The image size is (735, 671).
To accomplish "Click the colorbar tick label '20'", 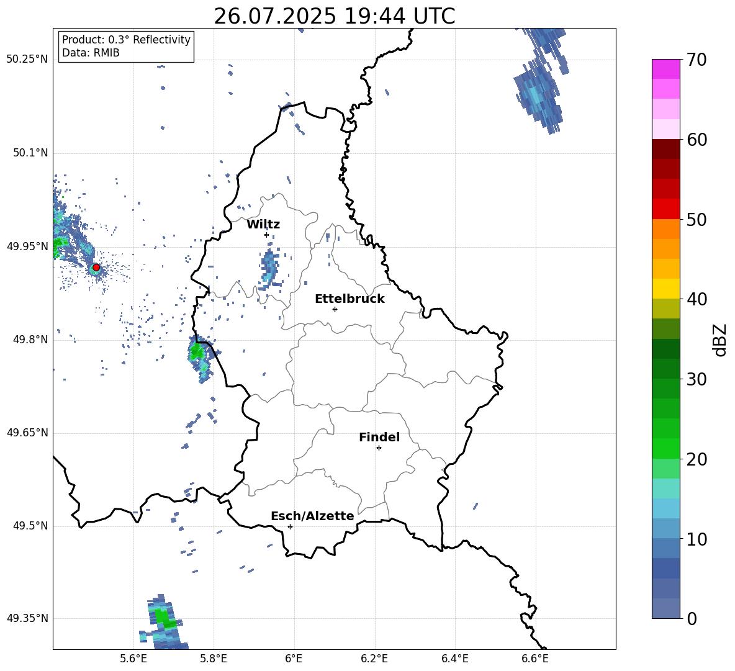I will coord(697,459).
